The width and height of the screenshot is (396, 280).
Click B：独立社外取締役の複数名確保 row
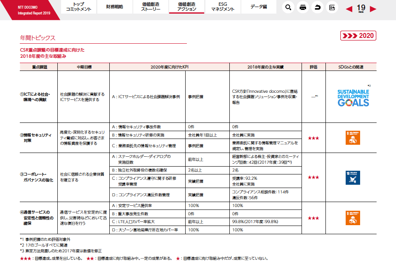[147, 170]
